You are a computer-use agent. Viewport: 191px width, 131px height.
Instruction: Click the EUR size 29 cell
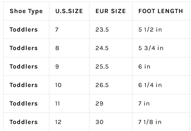pyautogui.click(x=111, y=104)
